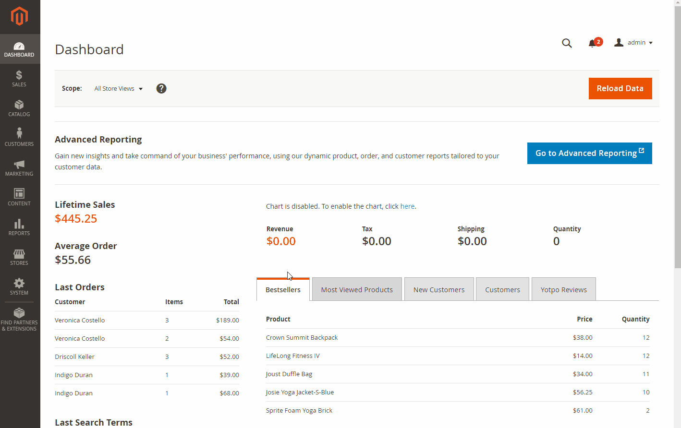The height and width of the screenshot is (428, 681).
Task: Expand the All Store Views scope dropdown
Action: (118, 89)
